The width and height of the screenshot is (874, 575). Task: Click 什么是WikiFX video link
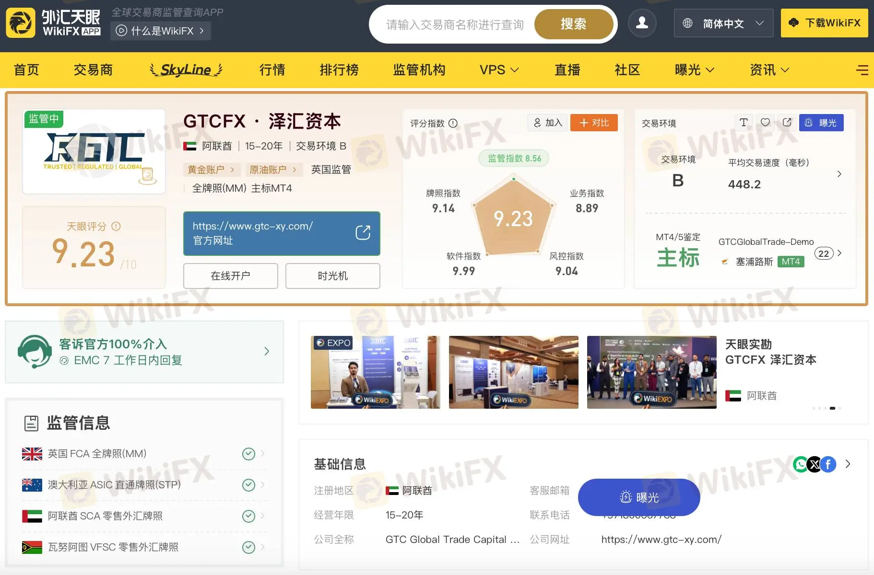(161, 31)
